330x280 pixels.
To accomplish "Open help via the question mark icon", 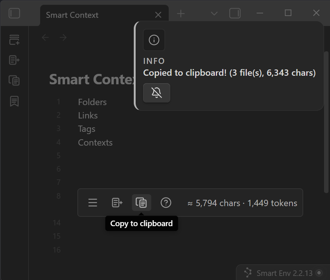I will pyautogui.click(x=166, y=203).
